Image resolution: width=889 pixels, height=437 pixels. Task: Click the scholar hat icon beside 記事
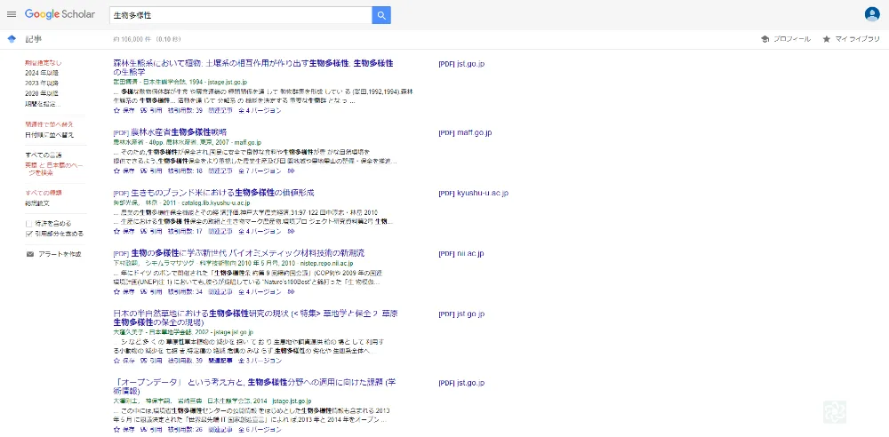[x=12, y=39]
